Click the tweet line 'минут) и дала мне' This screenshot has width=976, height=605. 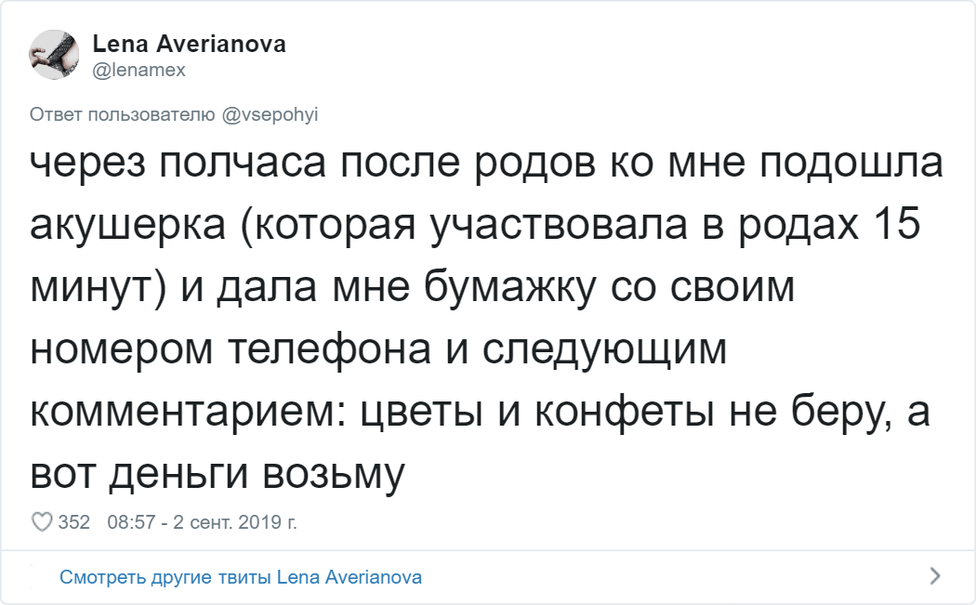[412, 288]
